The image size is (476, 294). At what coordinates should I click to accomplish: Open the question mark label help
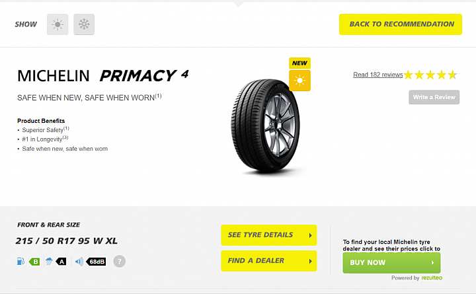(x=119, y=261)
